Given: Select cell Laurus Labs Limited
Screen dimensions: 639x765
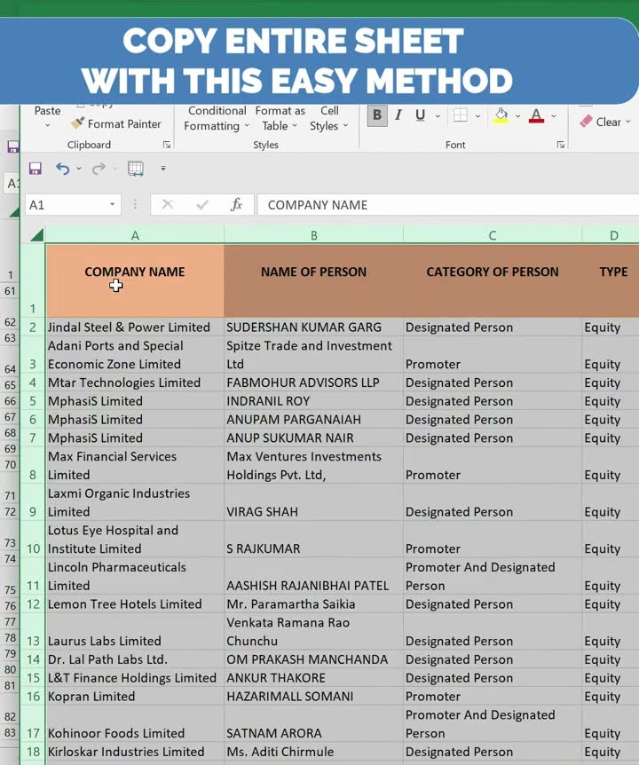Looking at the screenshot, I should click(x=135, y=632).
